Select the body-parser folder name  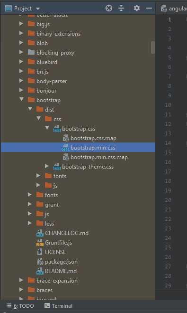[x=52, y=81]
